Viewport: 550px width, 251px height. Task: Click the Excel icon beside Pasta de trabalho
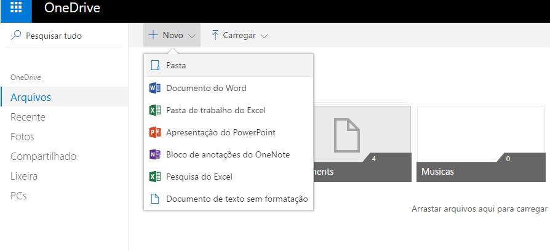pos(154,110)
